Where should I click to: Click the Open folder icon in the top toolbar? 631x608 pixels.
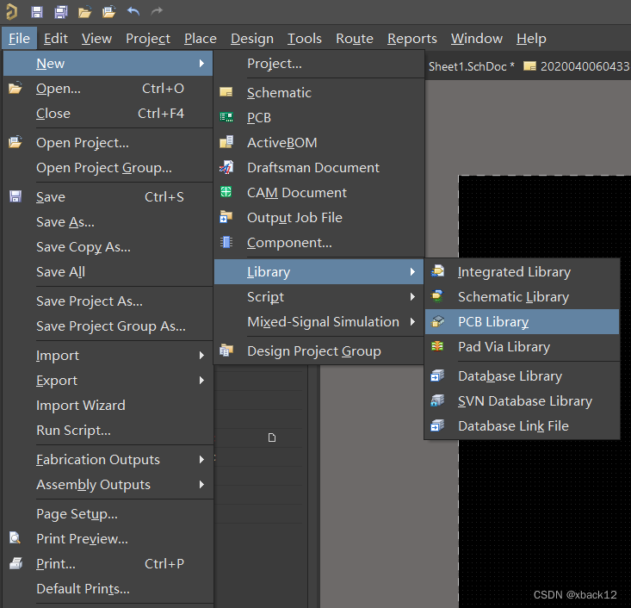(85, 12)
